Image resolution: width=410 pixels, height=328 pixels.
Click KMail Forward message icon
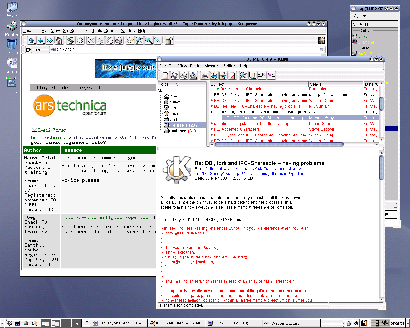(x=223, y=76)
